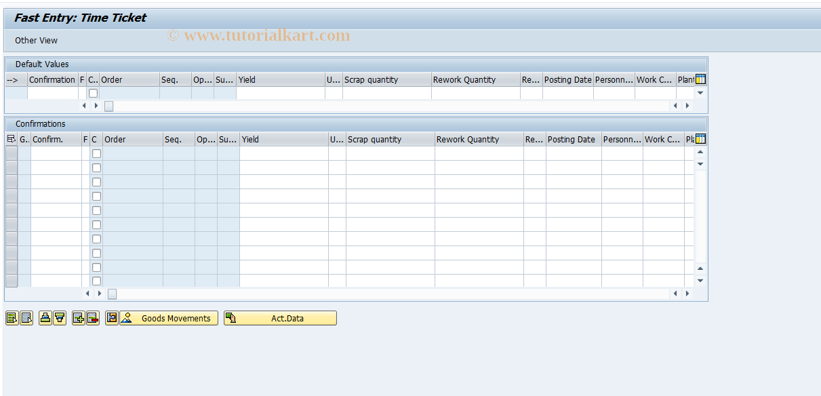Click the Deselect All rows icon in bottom toolbar
This screenshot has height=396, width=821.
tap(26, 318)
